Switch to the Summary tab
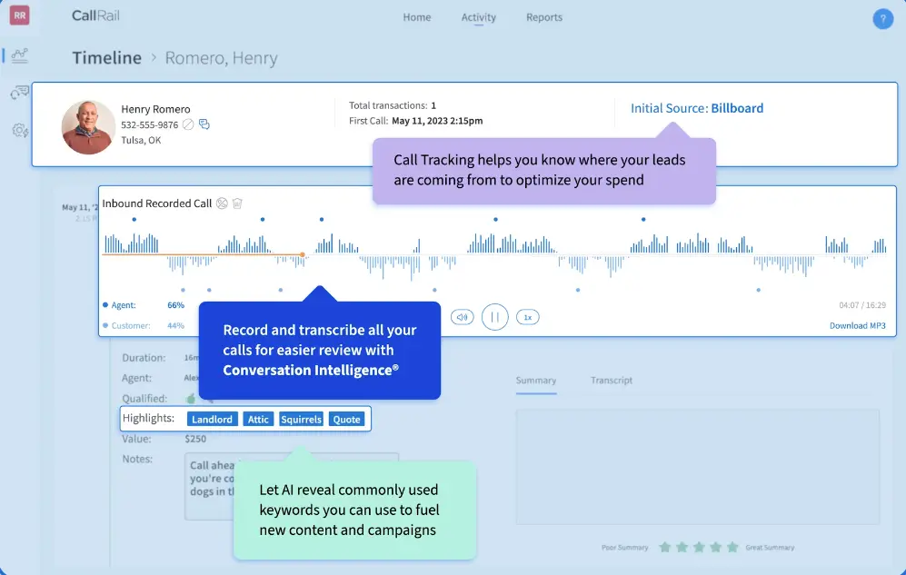The image size is (906, 575). click(x=535, y=381)
